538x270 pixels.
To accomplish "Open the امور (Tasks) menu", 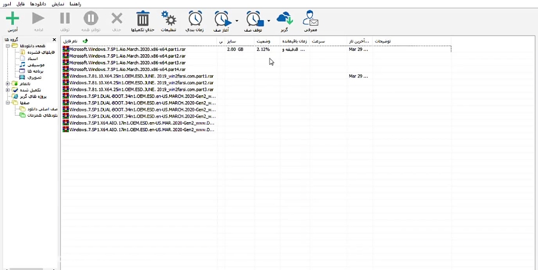I will click(7, 4).
